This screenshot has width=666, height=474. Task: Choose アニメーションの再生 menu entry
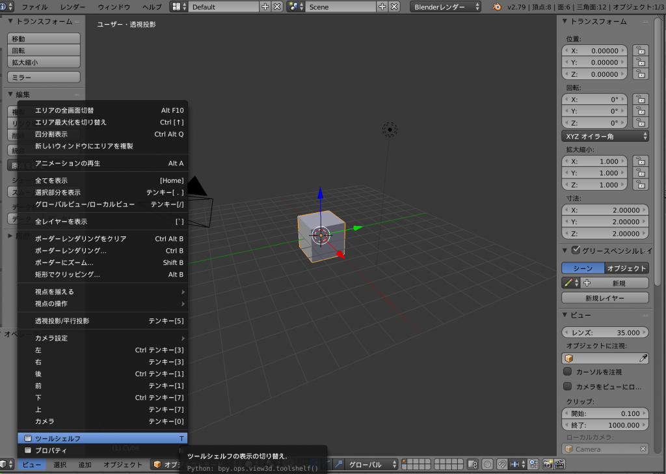pos(102,163)
